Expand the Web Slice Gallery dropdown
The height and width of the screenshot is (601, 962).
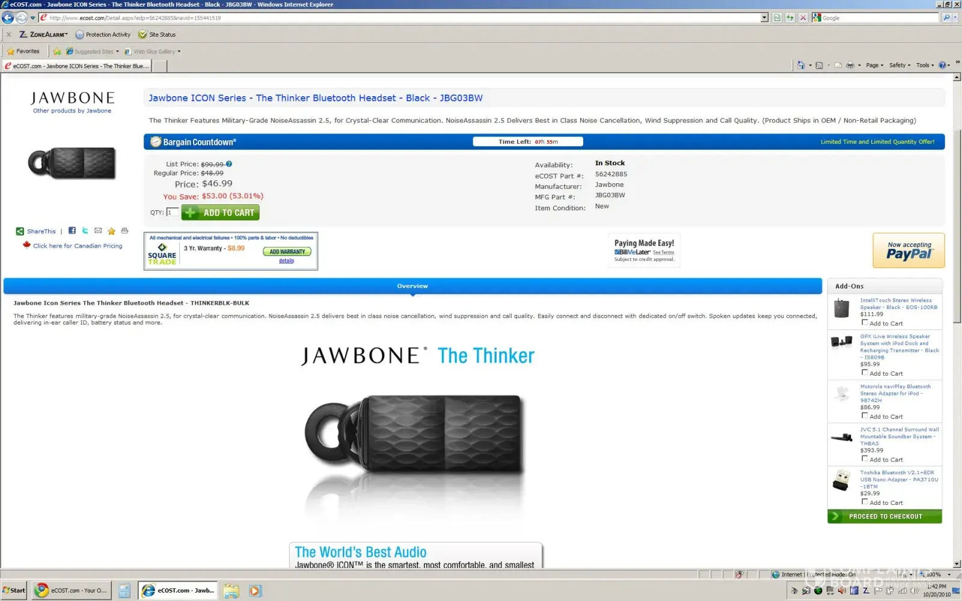click(179, 52)
